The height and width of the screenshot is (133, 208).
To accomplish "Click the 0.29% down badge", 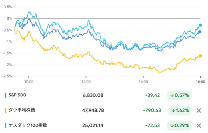I will (x=179, y=125).
